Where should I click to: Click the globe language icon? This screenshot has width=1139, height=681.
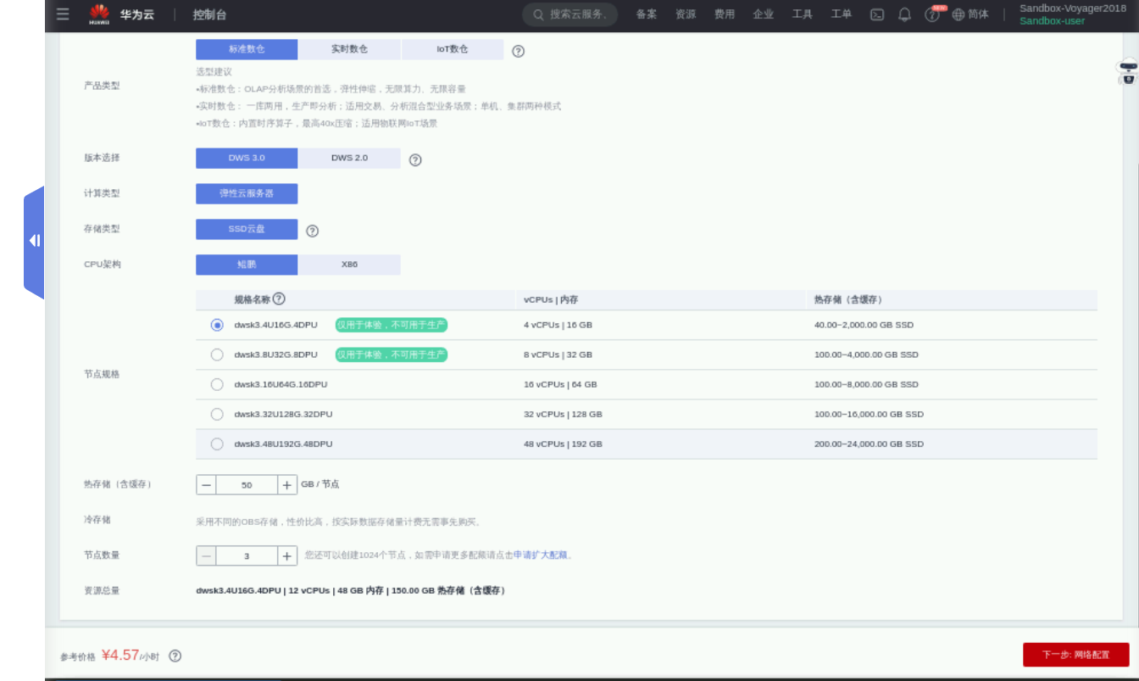click(958, 14)
